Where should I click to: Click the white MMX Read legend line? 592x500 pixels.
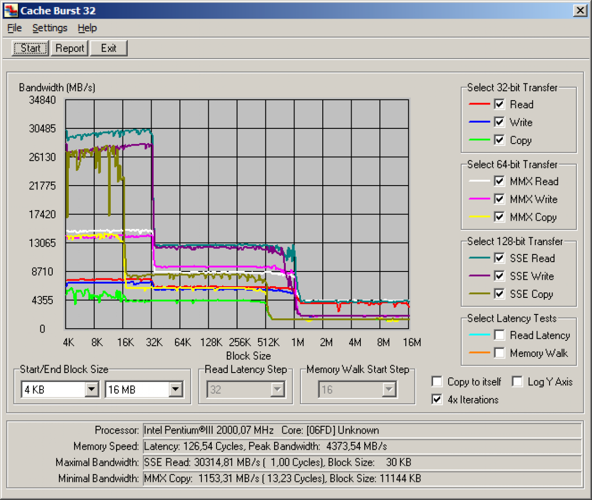point(479,181)
